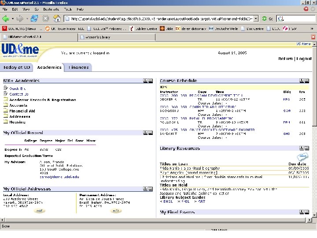317x238 pixels.
Task: Click the Library Resources detach channel icon
Action: pyautogui.click(x=307, y=149)
